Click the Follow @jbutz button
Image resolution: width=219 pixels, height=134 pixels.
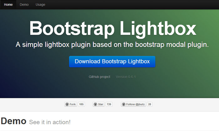[x=133, y=104]
